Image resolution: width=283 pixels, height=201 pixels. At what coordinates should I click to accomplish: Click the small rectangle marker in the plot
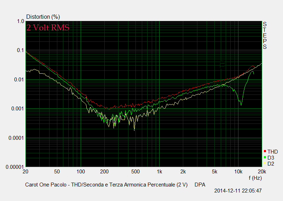tap(222, 64)
